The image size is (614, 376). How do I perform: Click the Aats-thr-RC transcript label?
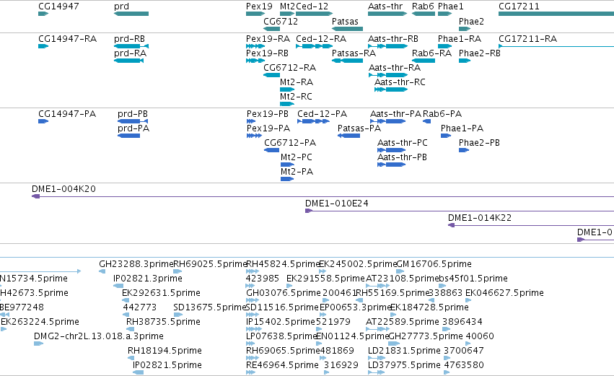(x=400, y=82)
